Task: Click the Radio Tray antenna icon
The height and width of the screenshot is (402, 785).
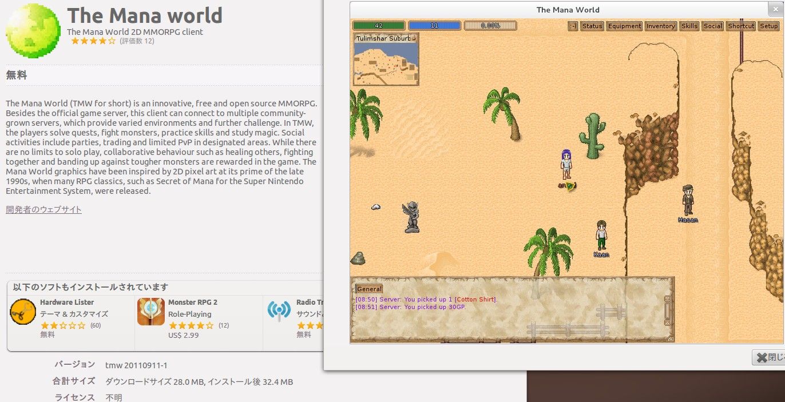Action: [279, 311]
